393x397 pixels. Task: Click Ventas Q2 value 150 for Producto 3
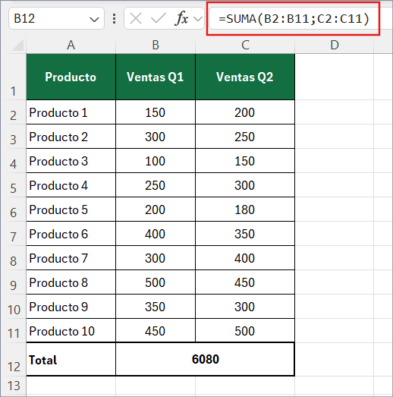click(245, 161)
